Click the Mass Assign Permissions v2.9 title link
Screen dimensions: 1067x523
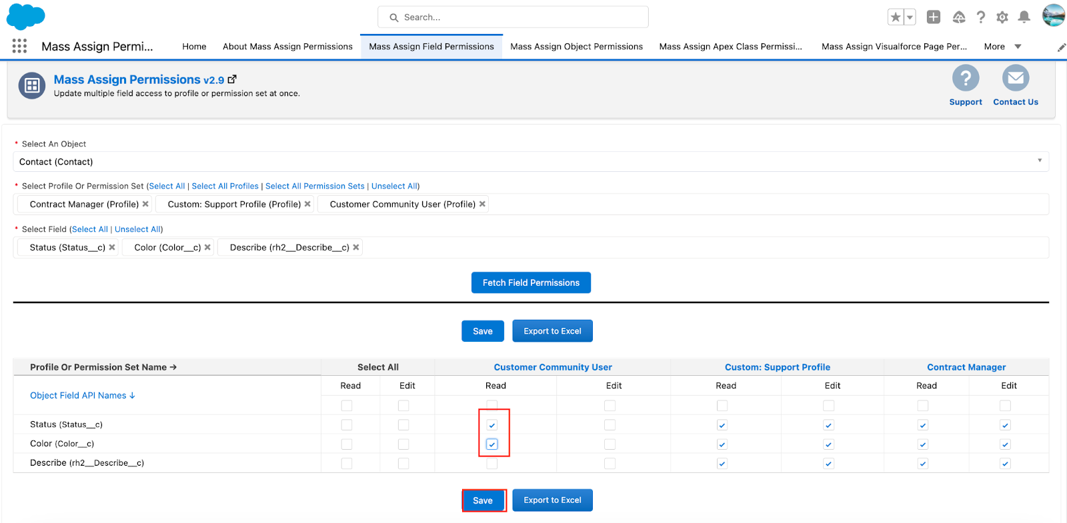coord(139,79)
